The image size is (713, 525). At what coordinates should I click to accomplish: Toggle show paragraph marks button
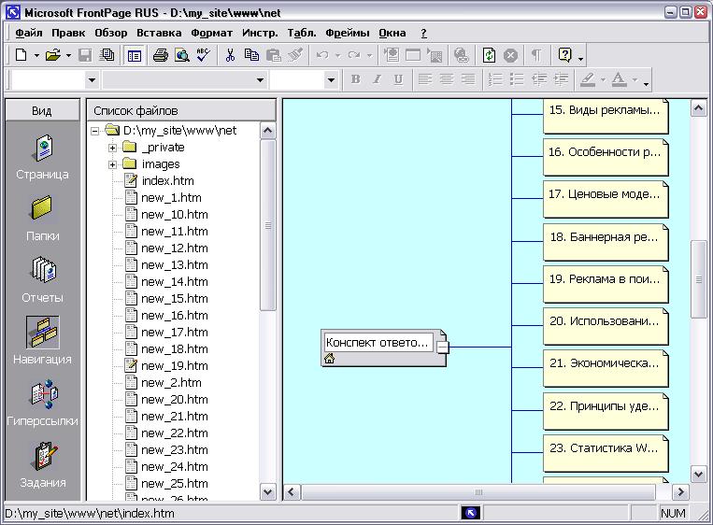(537, 55)
